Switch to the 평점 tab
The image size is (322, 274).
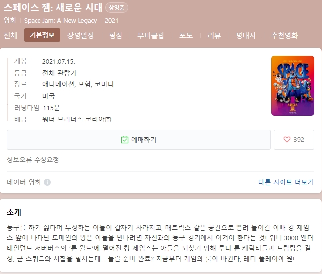pos(116,35)
